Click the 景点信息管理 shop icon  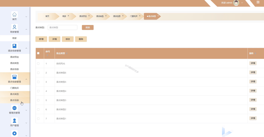pyautogui.click(x=14, y=77)
